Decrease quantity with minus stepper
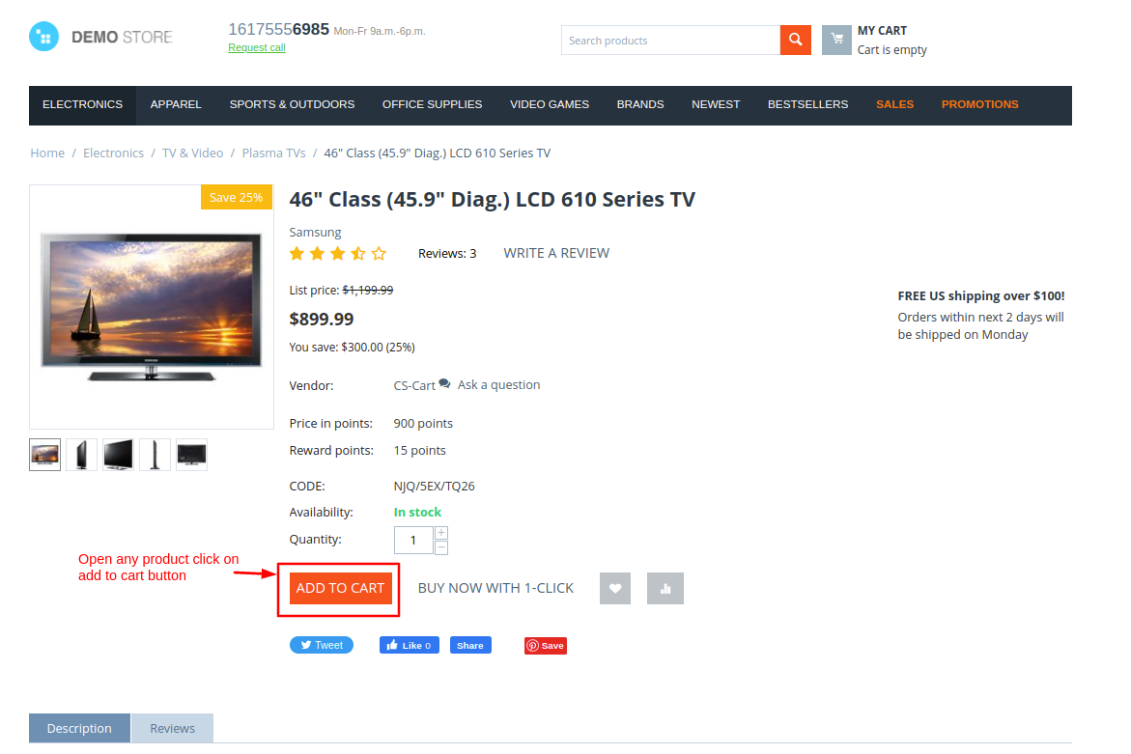Viewport: 1131px width, 754px height. pos(441,547)
